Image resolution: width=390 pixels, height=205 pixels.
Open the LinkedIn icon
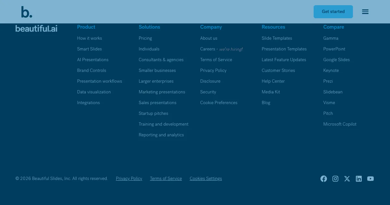[359, 179]
